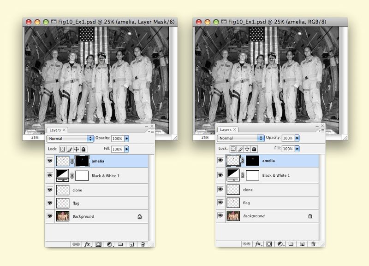Lock transparent pixels in left Layers panel

62,149
